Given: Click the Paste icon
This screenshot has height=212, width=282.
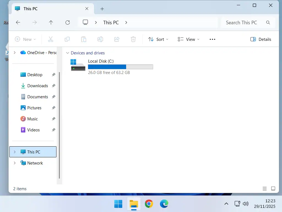Looking at the screenshot, I should [84, 39].
